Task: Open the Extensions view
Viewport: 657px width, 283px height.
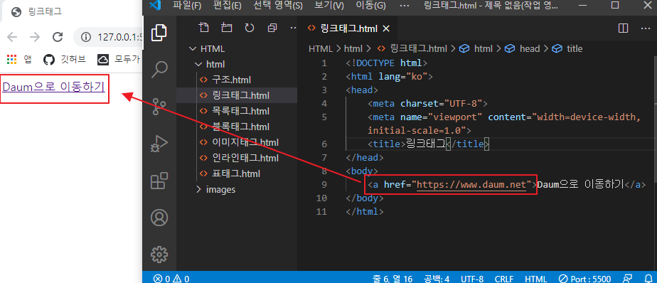Action: pos(159,181)
